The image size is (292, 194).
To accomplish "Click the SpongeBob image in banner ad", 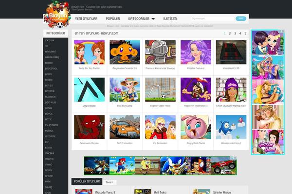I will click(x=147, y=165).
